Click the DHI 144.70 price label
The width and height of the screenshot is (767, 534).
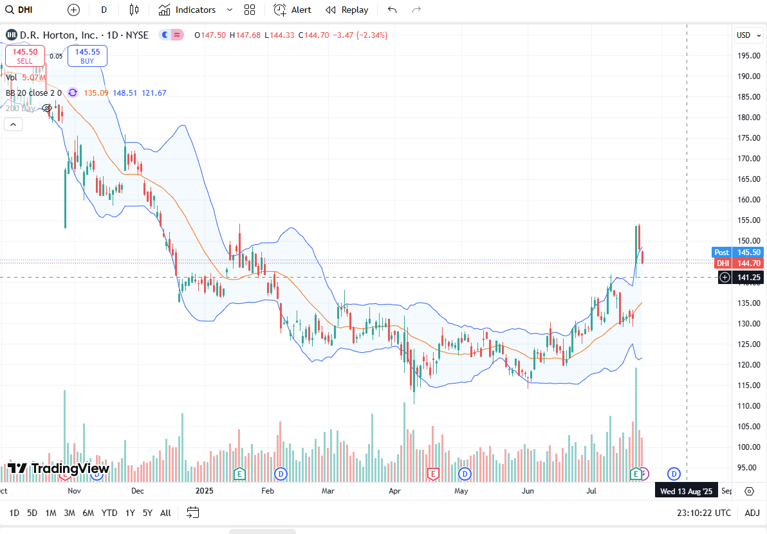tap(738, 263)
